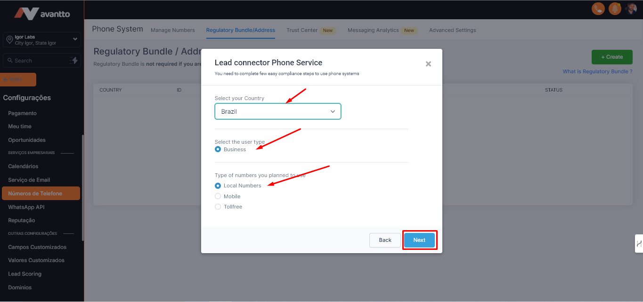Choose the Mobile number type
Screen dimensions: 643x302
218,196
